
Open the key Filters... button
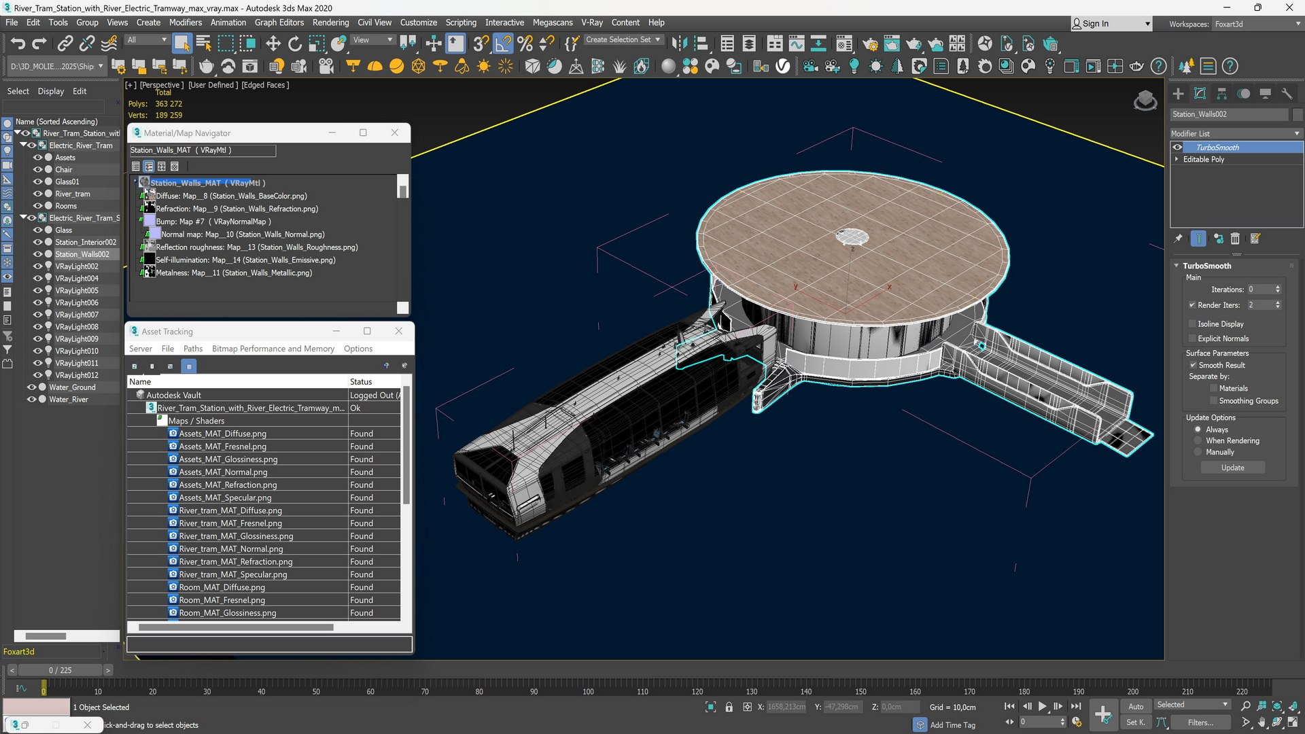pyautogui.click(x=1200, y=722)
